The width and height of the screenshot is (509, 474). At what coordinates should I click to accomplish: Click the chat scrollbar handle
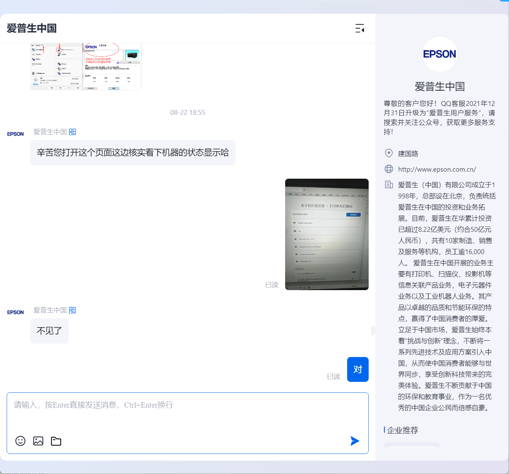pyautogui.click(x=373, y=331)
